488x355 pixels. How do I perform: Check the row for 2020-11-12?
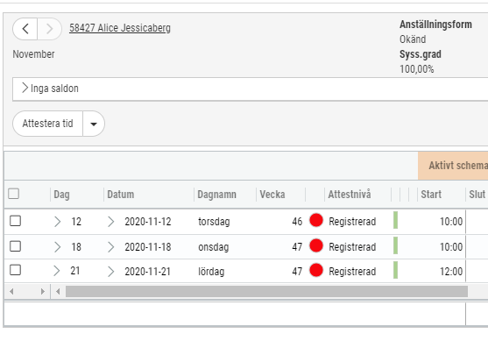click(x=15, y=221)
